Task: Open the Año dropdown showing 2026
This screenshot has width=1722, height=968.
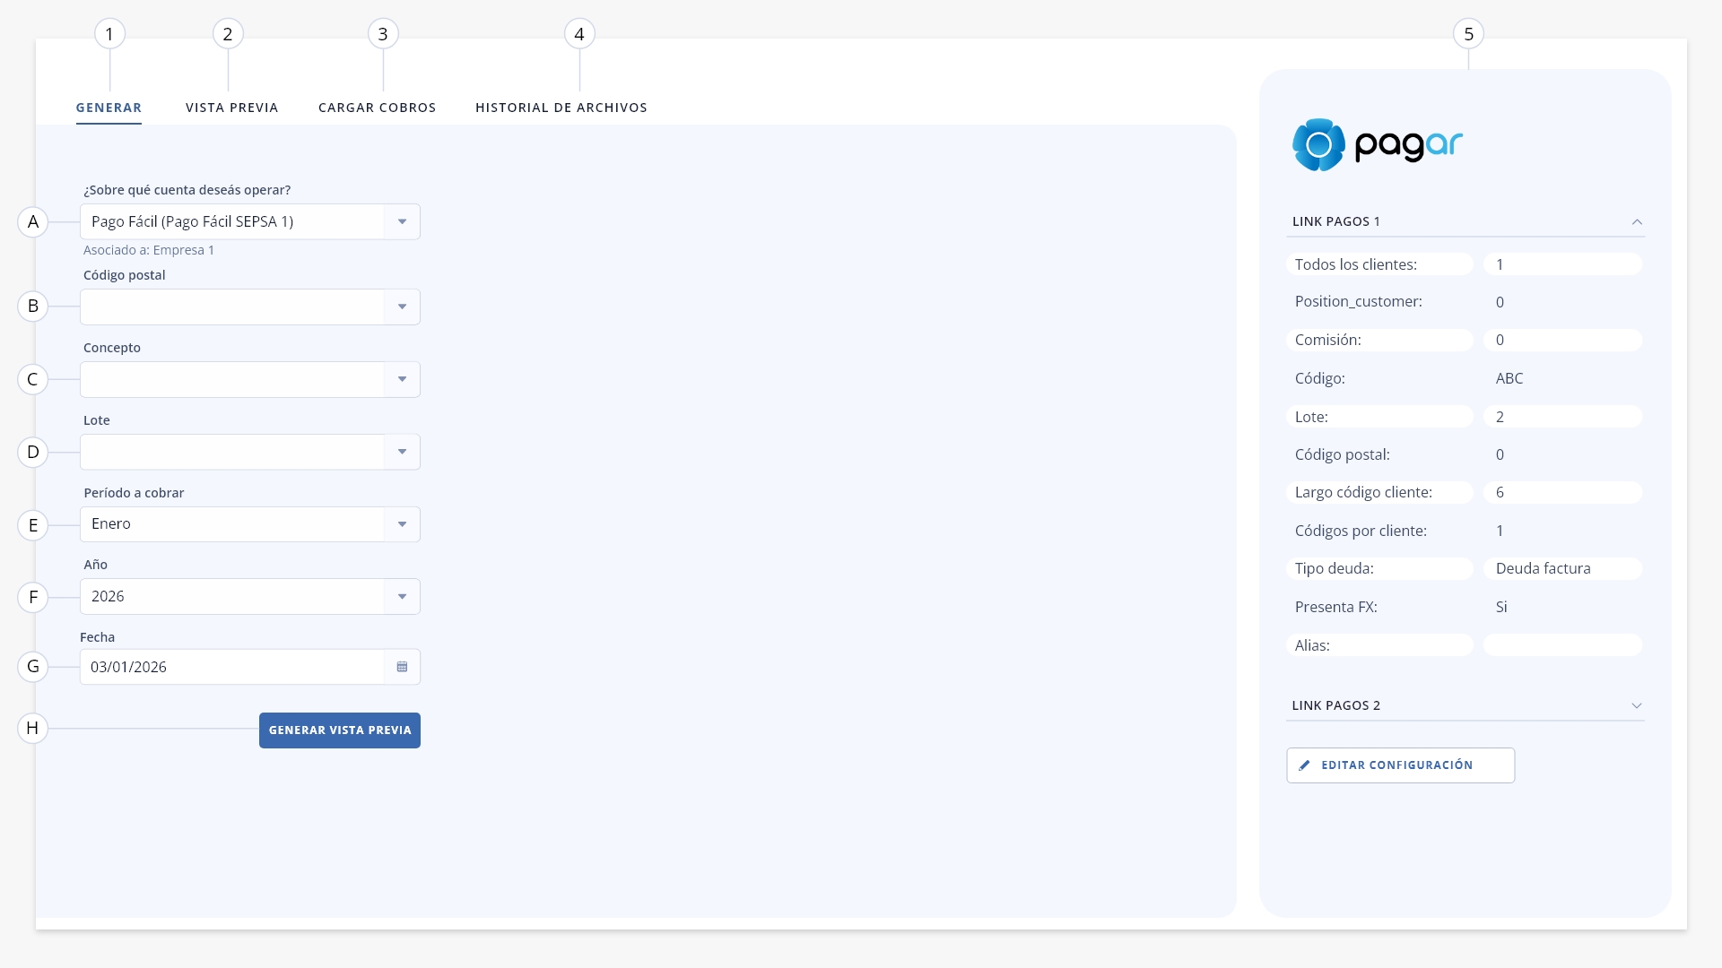Action: (x=250, y=596)
